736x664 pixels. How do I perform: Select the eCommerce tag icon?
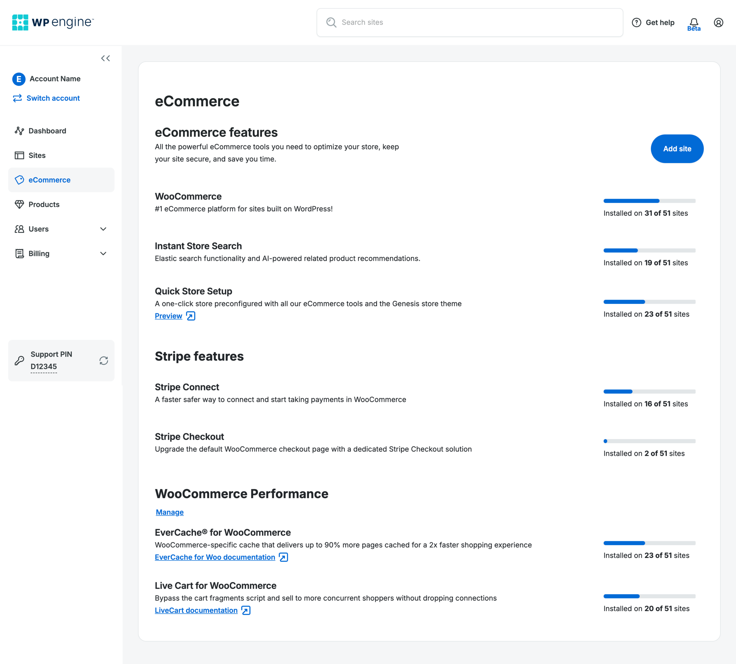coord(19,180)
